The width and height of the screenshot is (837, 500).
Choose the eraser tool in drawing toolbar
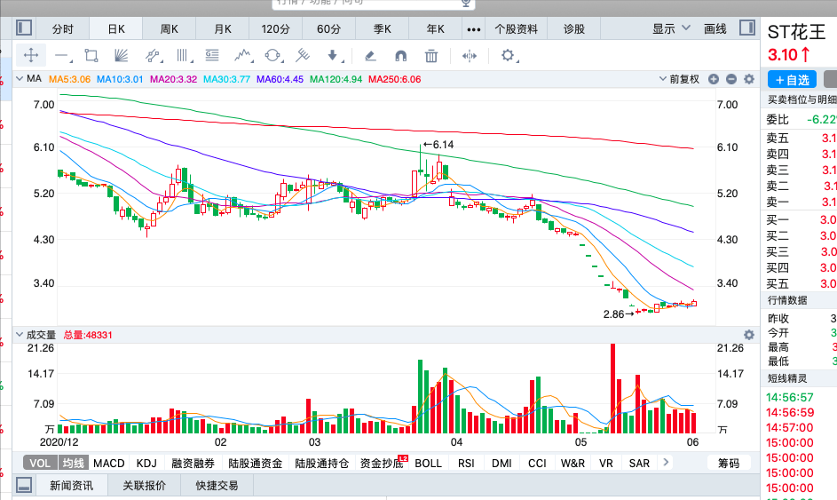(x=370, y=56)
